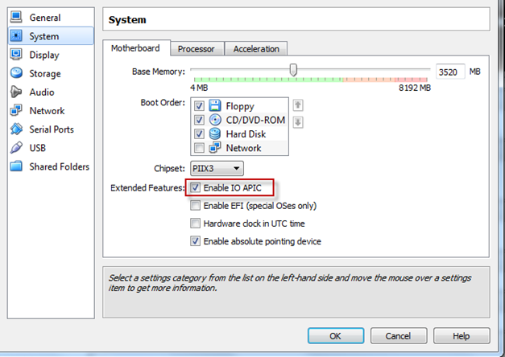
Task: Select the Display category monitor icon
Action: tap(16, 55)
